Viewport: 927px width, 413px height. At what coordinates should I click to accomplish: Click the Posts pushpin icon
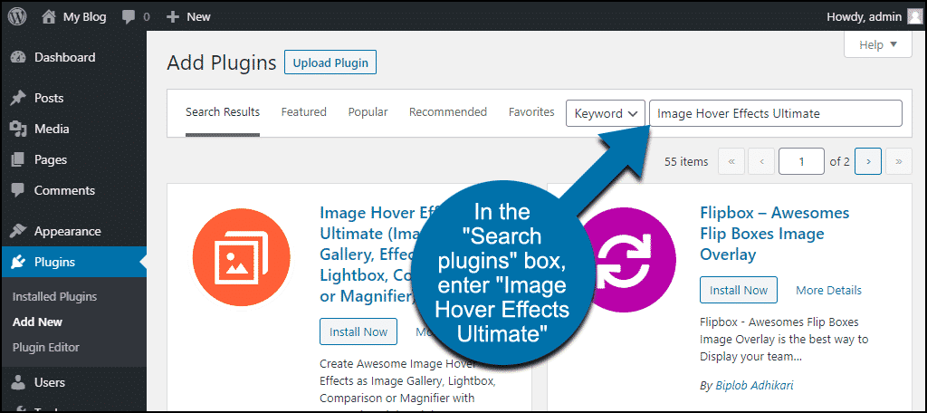tap(18, 98)
